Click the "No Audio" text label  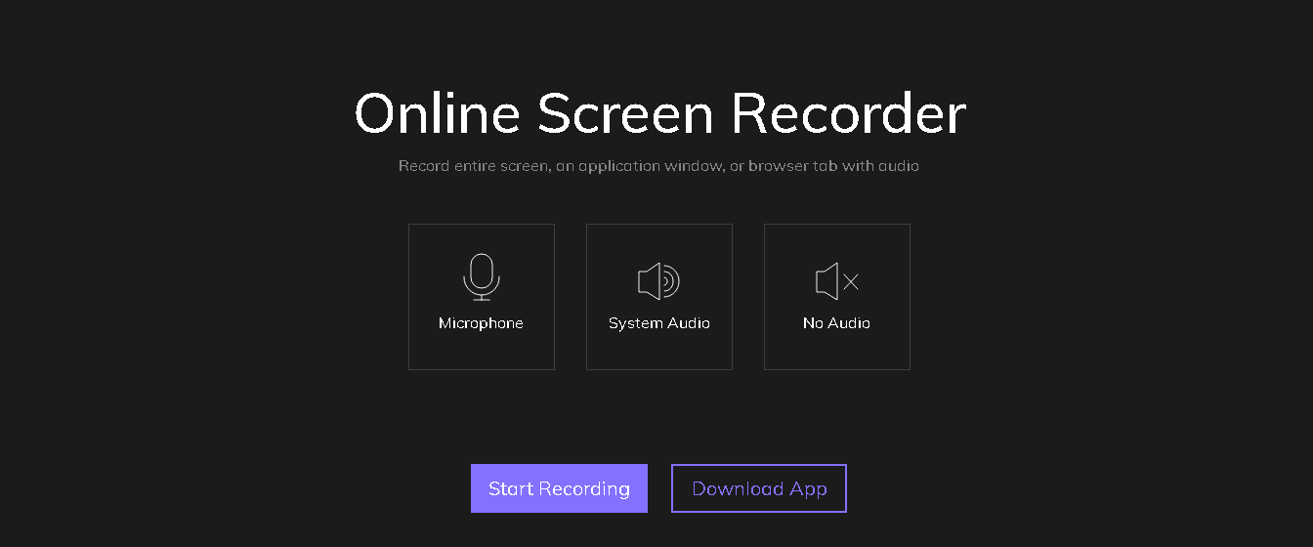pyautogui.click(x=836, y=323)
